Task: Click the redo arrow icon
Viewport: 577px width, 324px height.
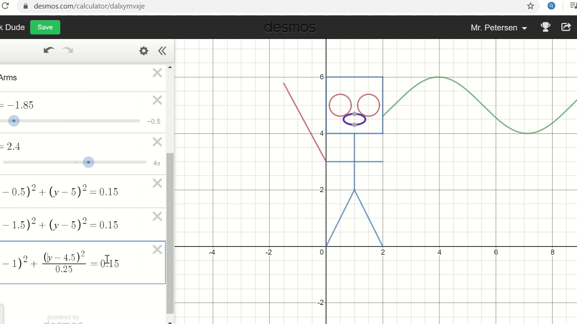Action: 68,50
